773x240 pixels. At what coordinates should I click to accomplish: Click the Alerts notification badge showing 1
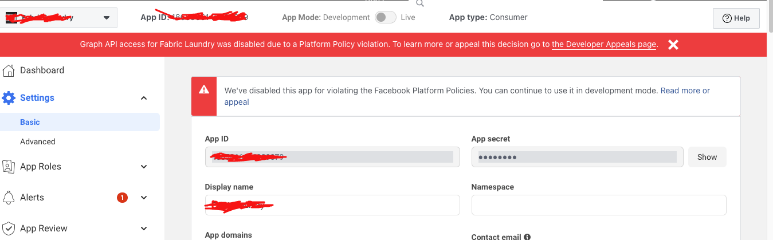click(x=122, y=198)
